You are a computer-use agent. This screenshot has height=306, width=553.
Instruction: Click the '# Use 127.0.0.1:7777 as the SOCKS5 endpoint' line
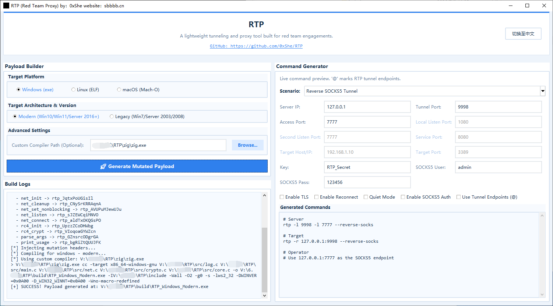[x=338, y=258]
